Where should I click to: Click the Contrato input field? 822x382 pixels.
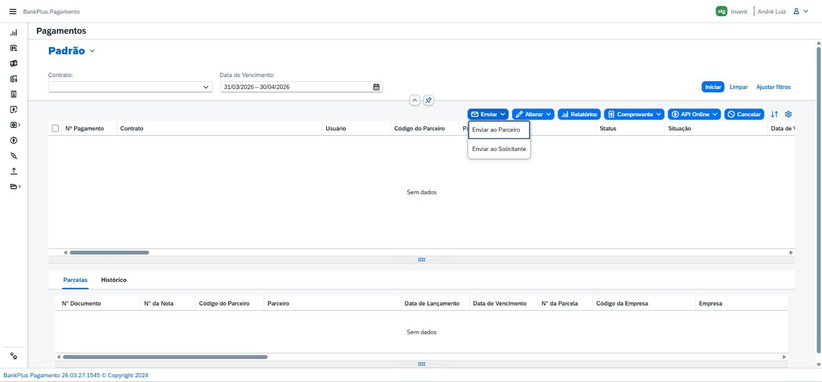tap(130, 87)
